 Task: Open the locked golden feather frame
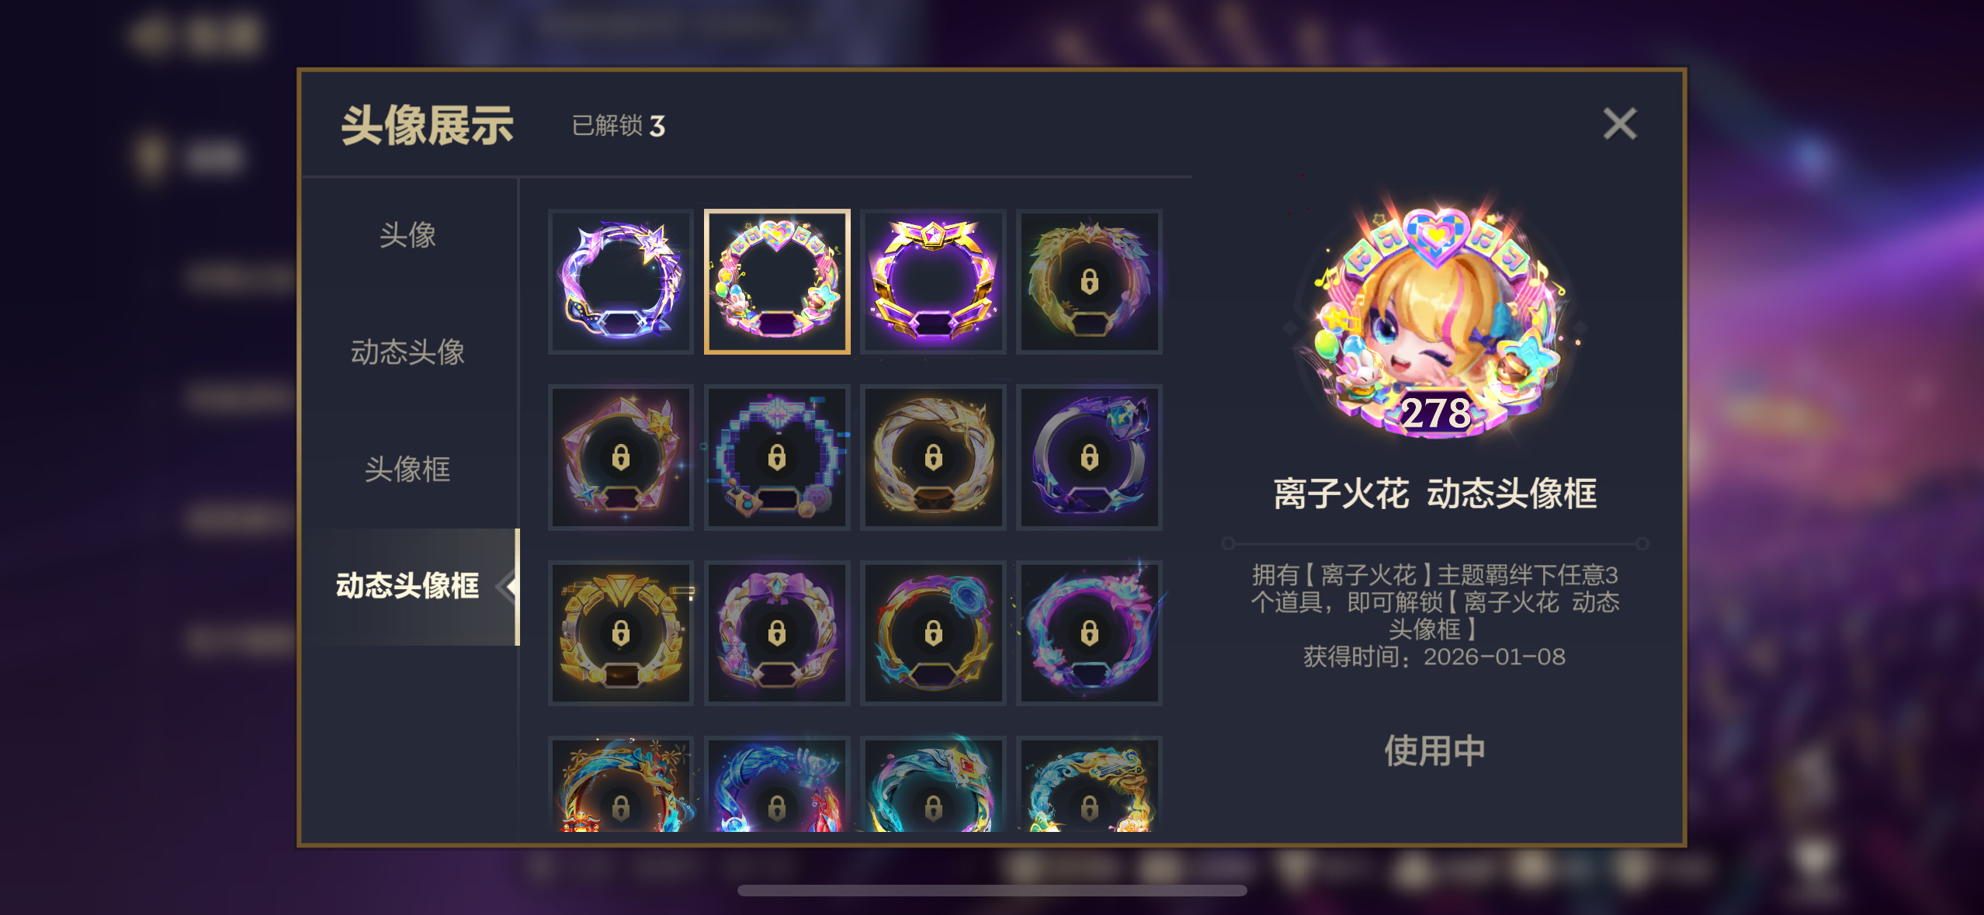(1089, 282)
